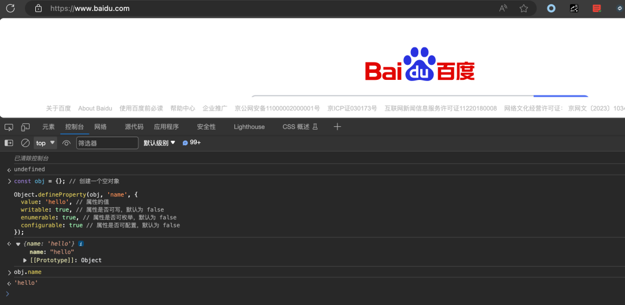Click the name: "hello" property row
This screenshot has width=625, height=305.
[52, 252]
